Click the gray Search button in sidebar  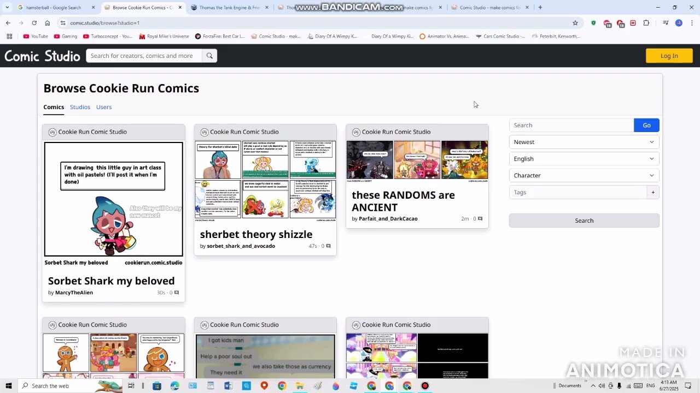(x=584, y=221)
